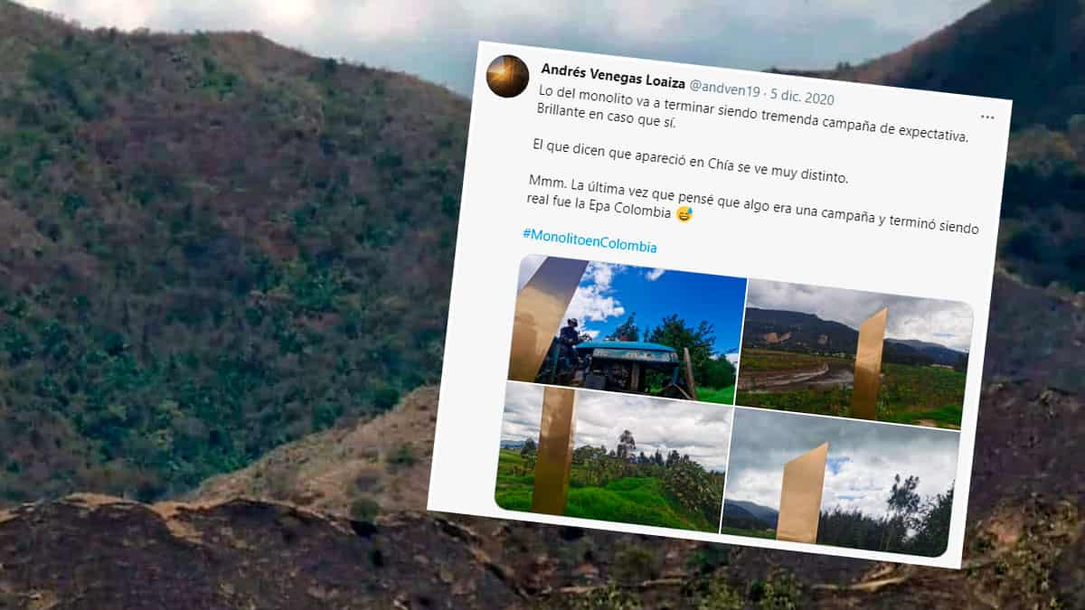This screenshot has width=1085, height=610.
Task: Click the laughing emoji in the tweet
Action: point(684,214)
